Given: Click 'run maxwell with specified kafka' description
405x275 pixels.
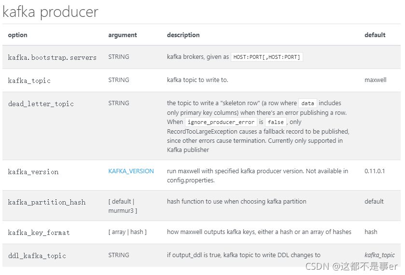Looking at the screenshot, I should [257, 176].
